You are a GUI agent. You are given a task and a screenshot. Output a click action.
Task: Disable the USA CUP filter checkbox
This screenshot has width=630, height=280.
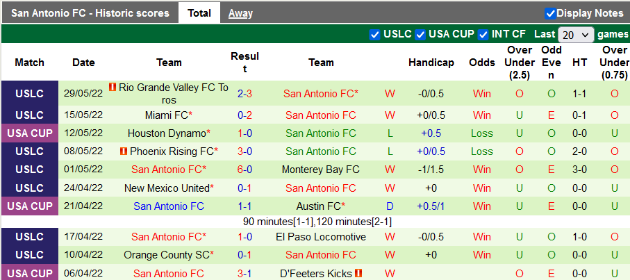(x=421, y=34)
